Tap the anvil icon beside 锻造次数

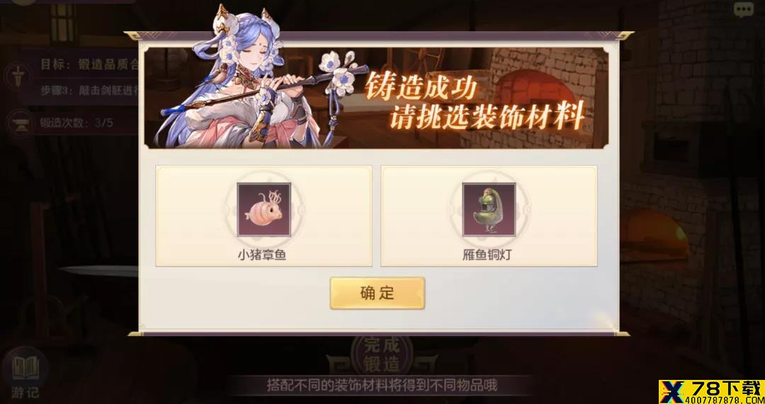pos(18,123)
